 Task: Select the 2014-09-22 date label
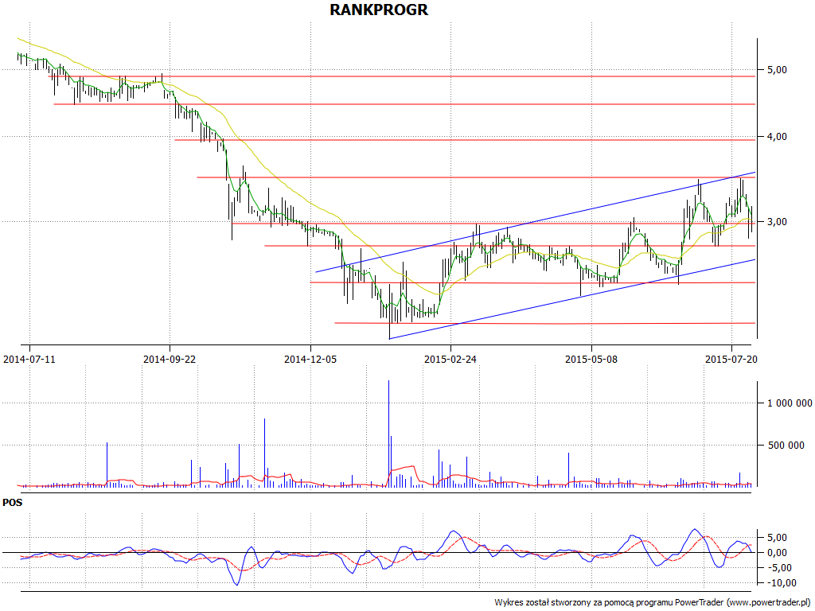tap(170, 359)
